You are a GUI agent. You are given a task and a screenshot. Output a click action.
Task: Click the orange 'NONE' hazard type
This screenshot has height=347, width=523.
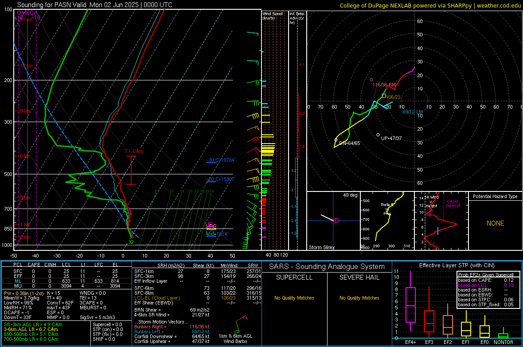(x=496, y=223)
